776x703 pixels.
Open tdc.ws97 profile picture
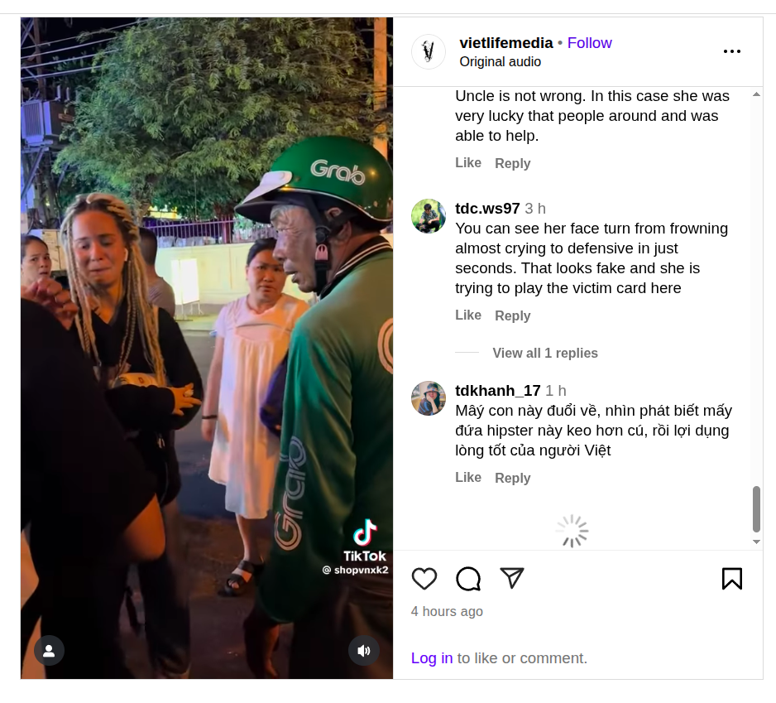429,216
